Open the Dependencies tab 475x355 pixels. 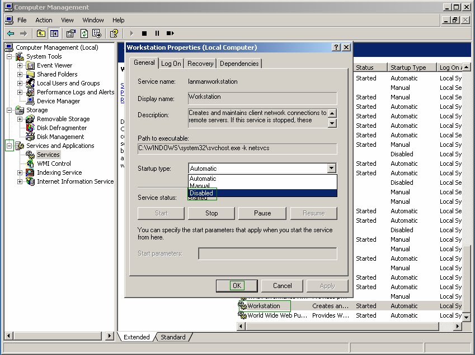click(239, 63)
